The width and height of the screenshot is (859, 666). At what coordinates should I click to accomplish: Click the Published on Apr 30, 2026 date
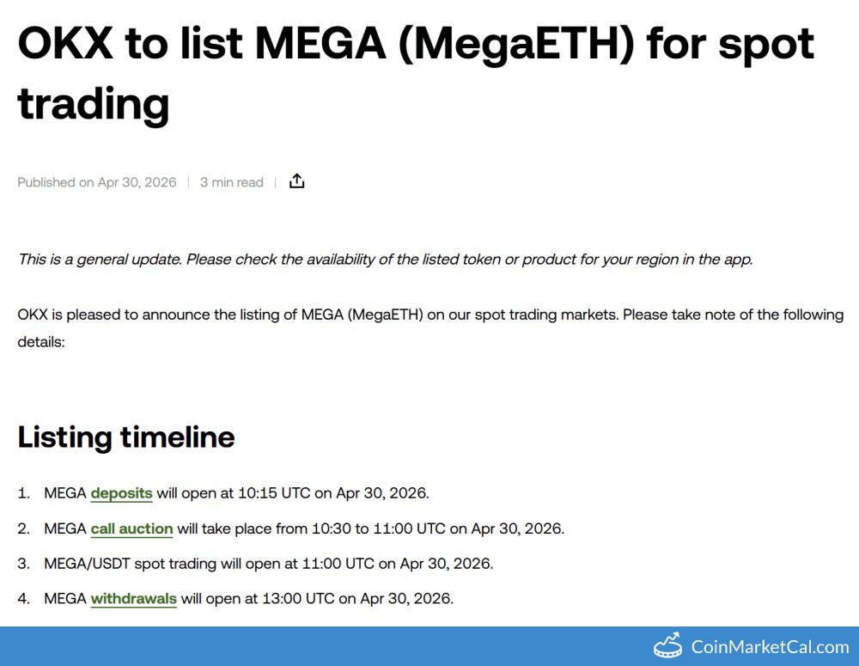[97, 182]
